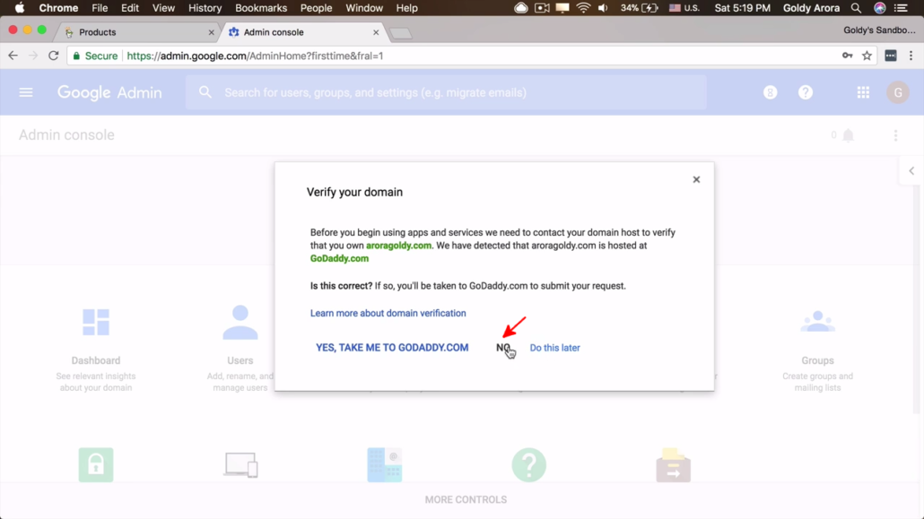Click the Chrome forward arrow
924x519 pixels.
click(x=33, y=56)
